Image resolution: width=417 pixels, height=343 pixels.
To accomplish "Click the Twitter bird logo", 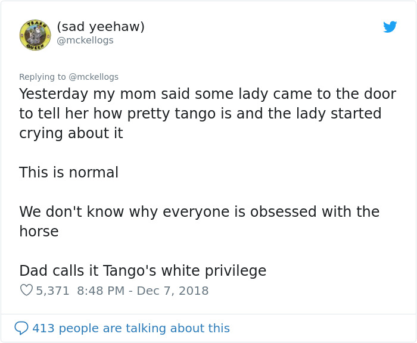I will click(390, 27).
